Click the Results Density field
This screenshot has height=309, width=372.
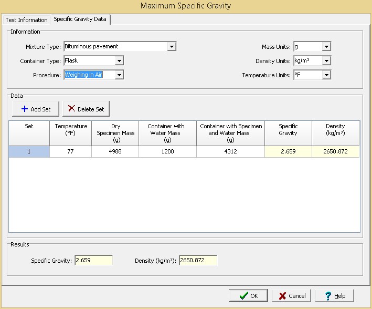(197, 261)
